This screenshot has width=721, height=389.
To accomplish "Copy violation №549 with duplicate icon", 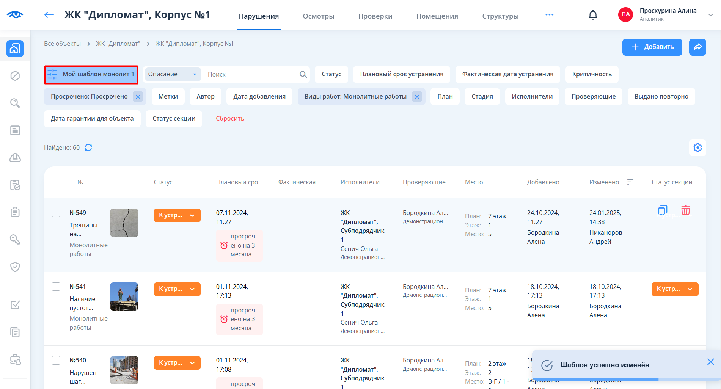I will click(x=662, y=210).
